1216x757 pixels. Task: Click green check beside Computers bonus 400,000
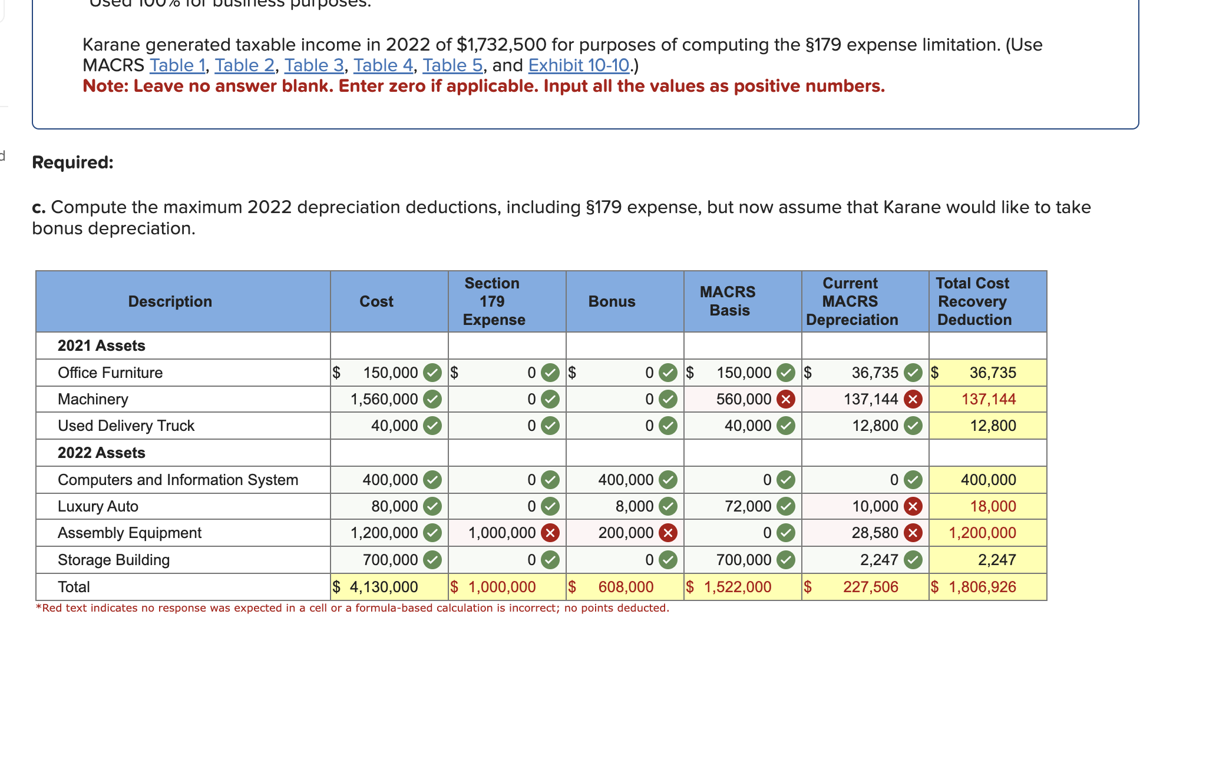(668, 480)
